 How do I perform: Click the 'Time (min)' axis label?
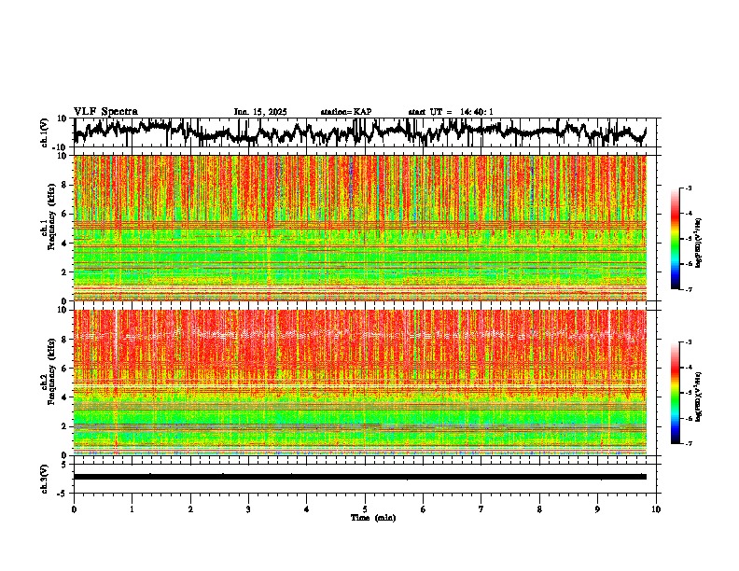(x=373, y=518)
